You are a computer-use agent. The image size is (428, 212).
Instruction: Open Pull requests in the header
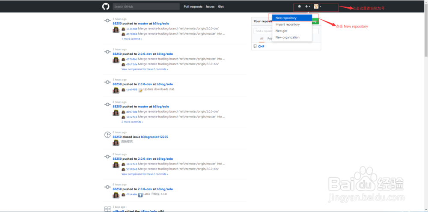coord(193,6)
